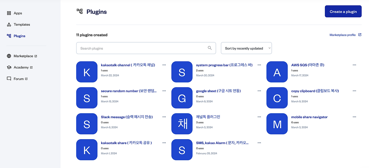Open the ellipsis menu for AWS SQS plugin

pyautogui.click(x=354, y=65)
